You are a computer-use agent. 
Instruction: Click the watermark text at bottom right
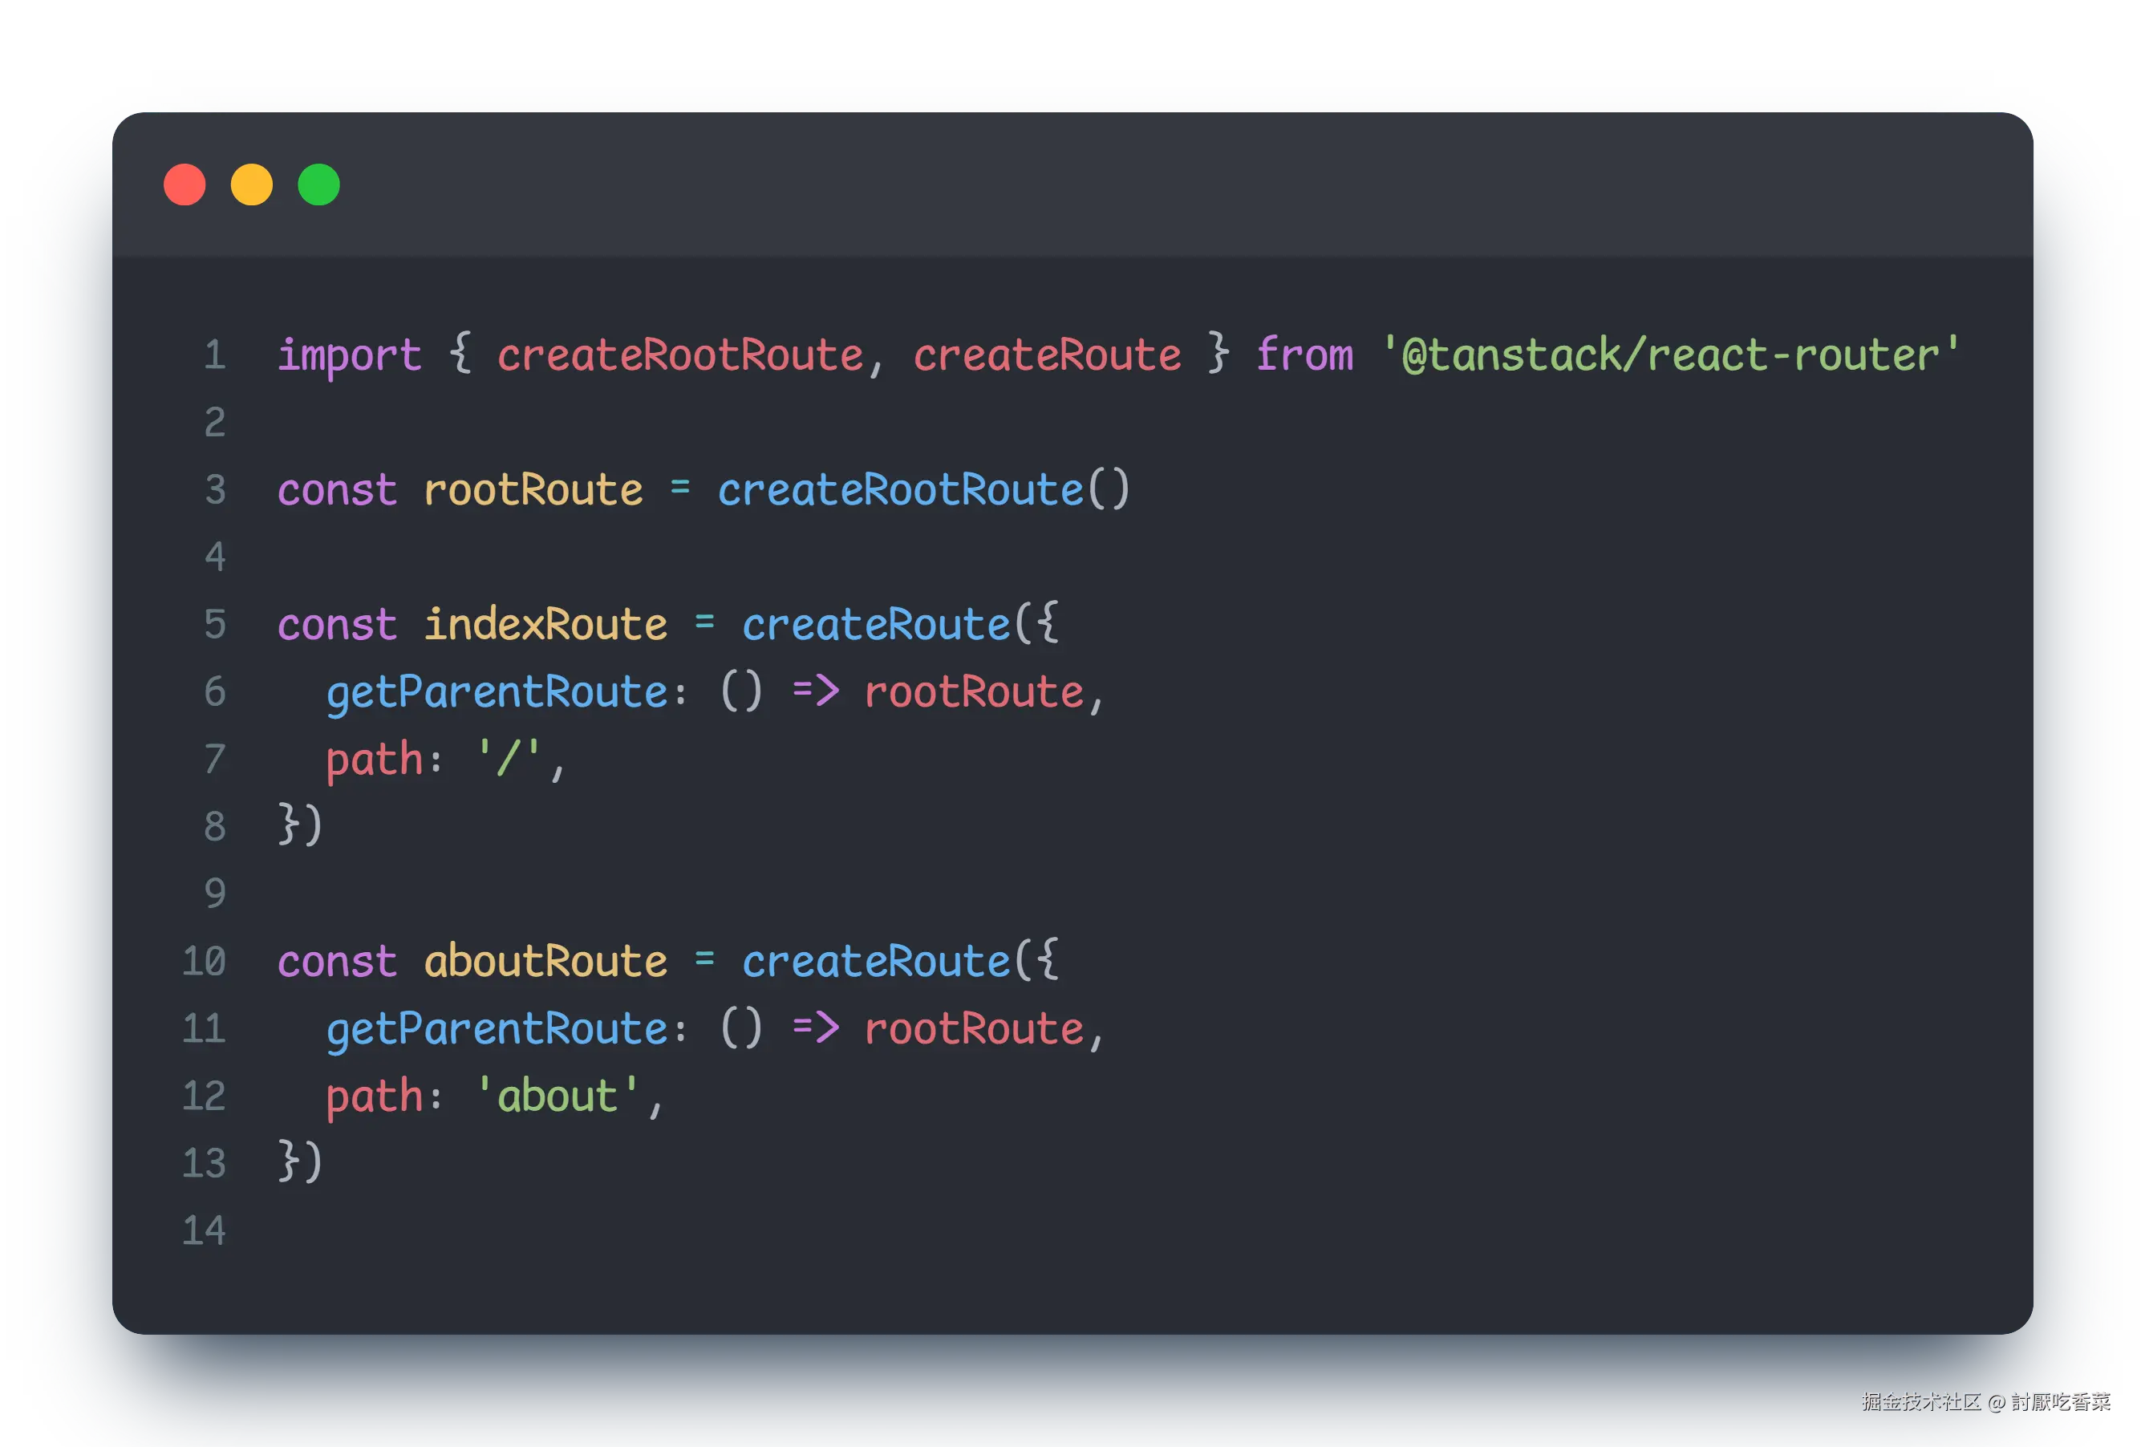tap(1985, 1402)
